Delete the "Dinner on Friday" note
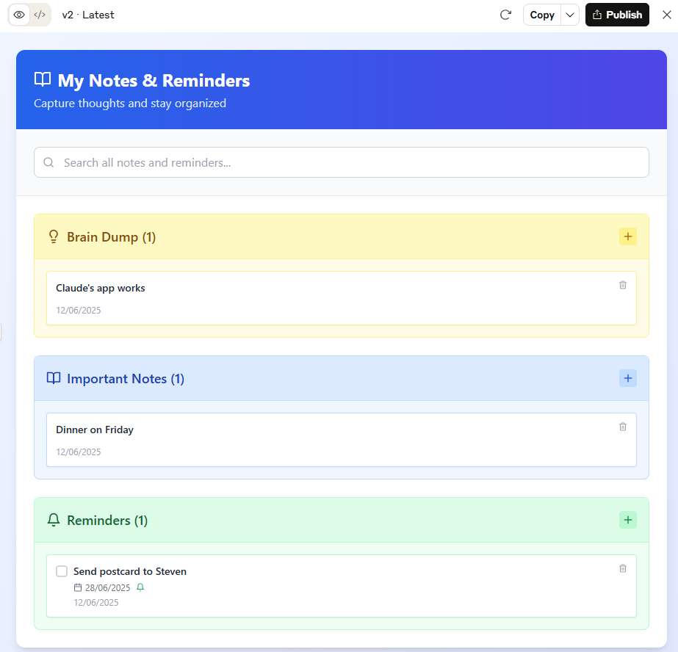 623,427
